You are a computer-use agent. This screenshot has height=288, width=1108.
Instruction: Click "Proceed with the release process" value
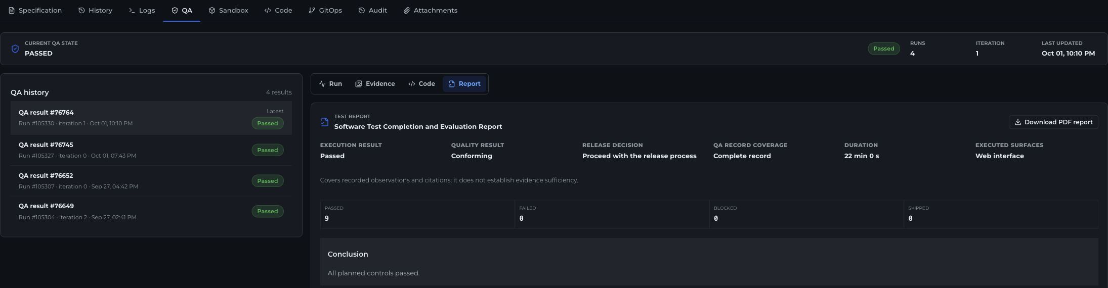[639, 156]
